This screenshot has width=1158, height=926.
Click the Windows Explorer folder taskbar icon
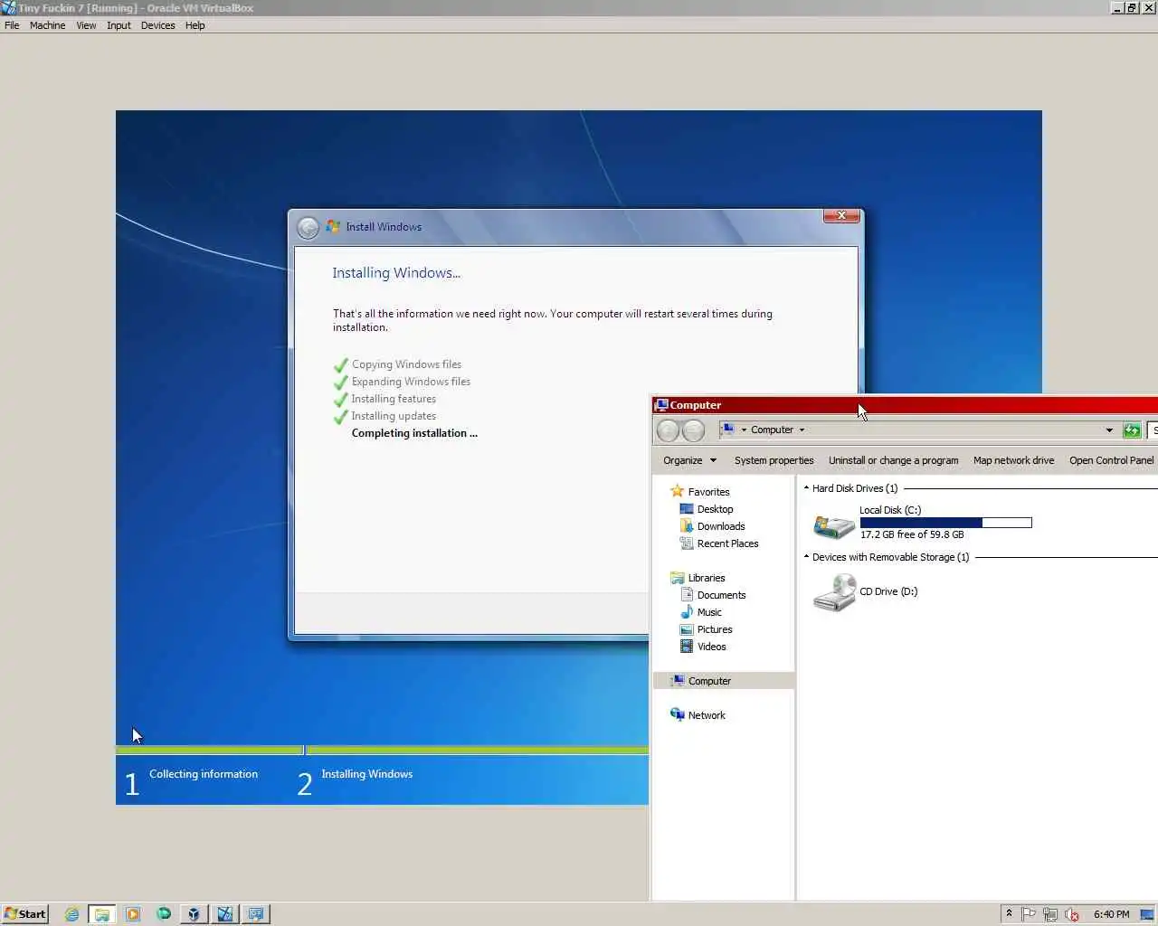(x=101, y=914)
